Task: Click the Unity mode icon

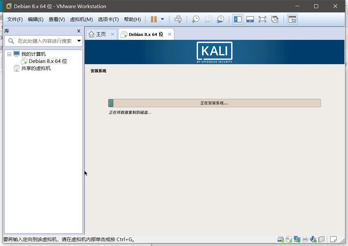Action: click(x=275, y=19)
